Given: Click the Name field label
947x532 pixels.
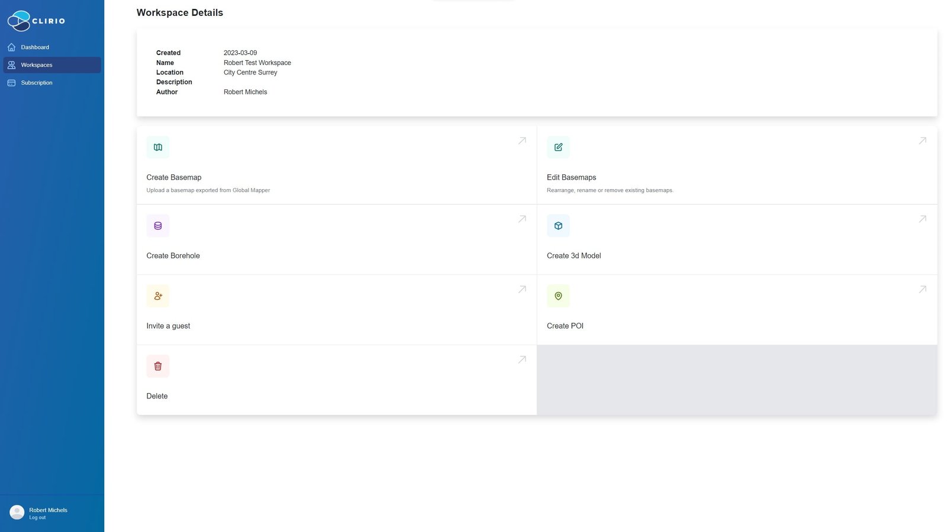Looking at the screenshot, I should [x=165, y=63].
